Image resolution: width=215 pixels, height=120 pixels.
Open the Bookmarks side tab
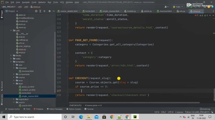coord(2,100)
